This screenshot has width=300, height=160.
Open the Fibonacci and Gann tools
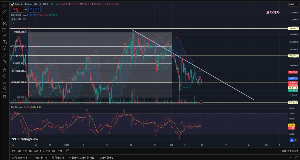(4, 17)
